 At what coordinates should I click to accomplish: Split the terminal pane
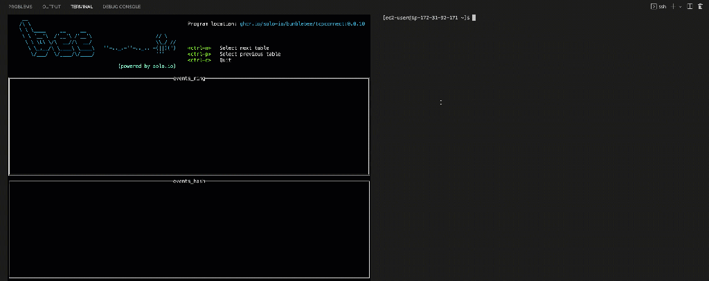(690, 6)
